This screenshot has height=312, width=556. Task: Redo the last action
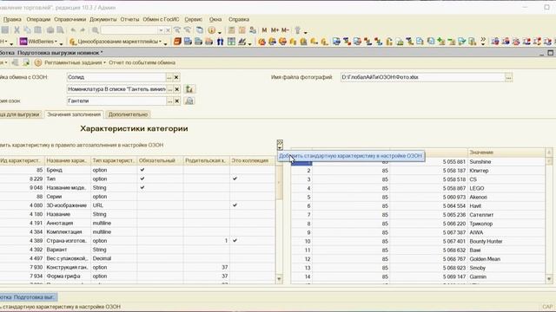pos(83,30)
